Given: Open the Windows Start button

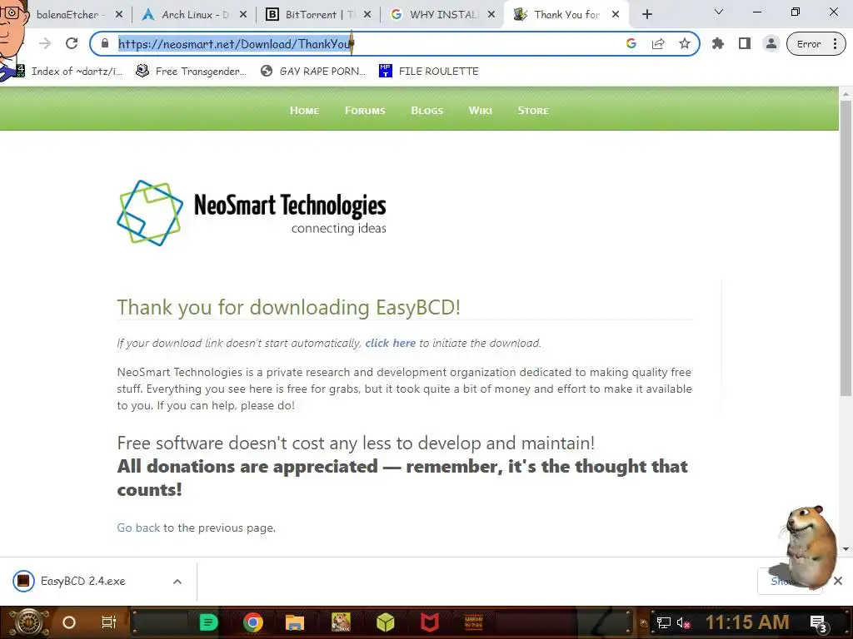Looking at the screenshot, I should pos(28,622).
